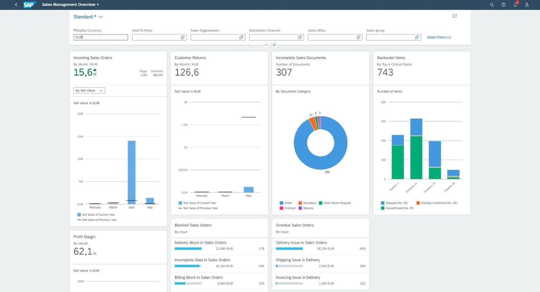Click the back navigation arrow
Image resolution: width=540 pixels, height=292 pixels.
coord(16,5)
